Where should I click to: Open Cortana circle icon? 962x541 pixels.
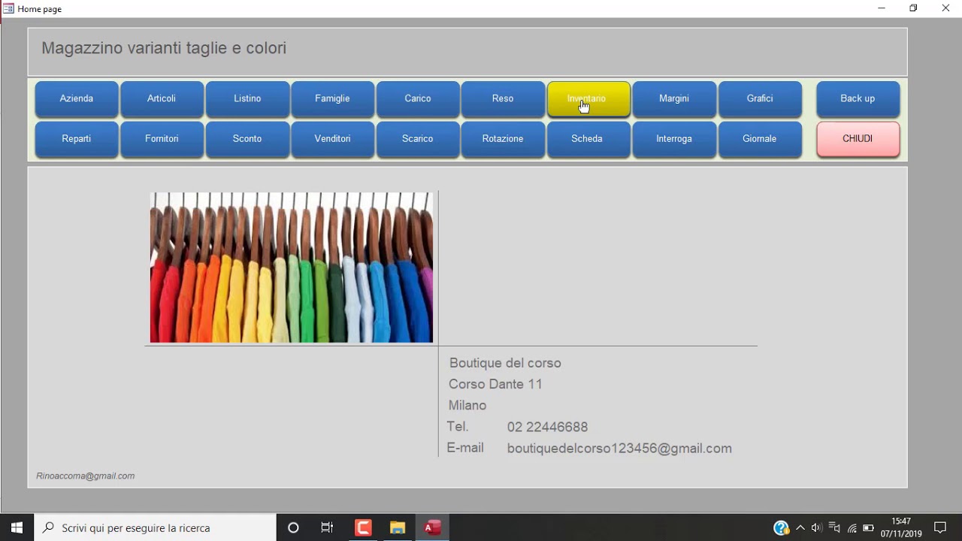point(293,527)
